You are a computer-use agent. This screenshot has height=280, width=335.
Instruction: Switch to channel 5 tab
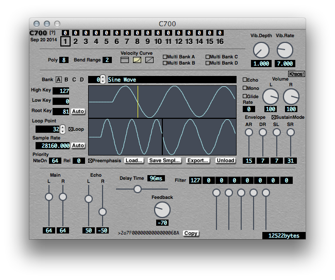106,41
